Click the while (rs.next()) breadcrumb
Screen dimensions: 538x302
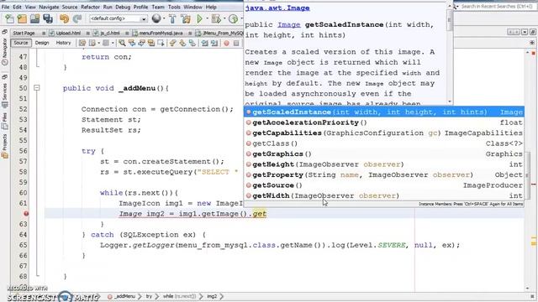pos(179,296)
